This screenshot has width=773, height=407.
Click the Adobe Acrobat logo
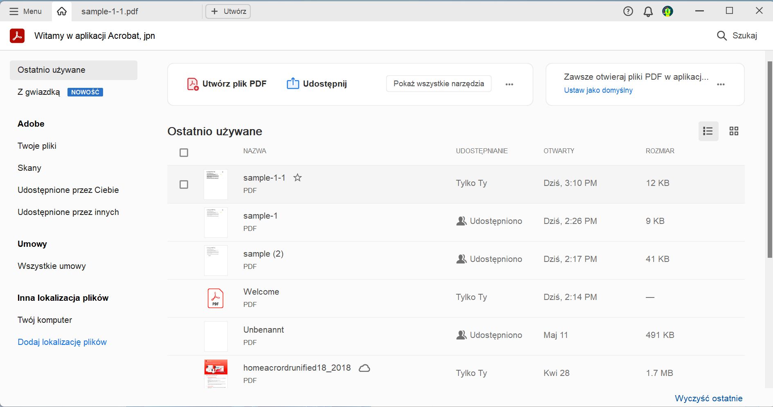coord(17,36)
